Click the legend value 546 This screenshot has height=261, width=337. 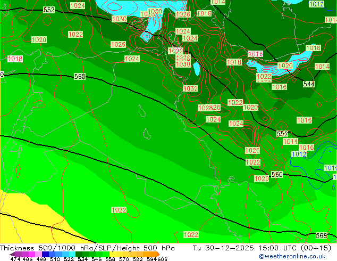[96, 259]
